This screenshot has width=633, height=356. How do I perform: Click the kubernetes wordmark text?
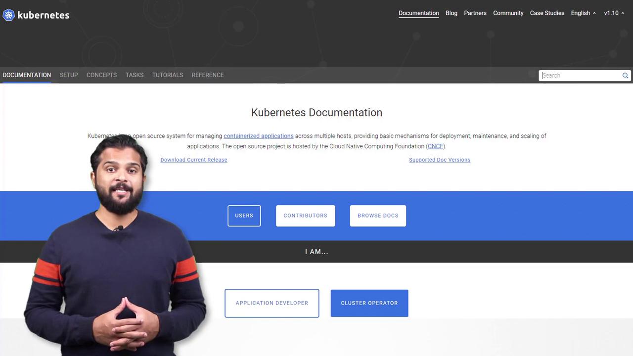44,15
